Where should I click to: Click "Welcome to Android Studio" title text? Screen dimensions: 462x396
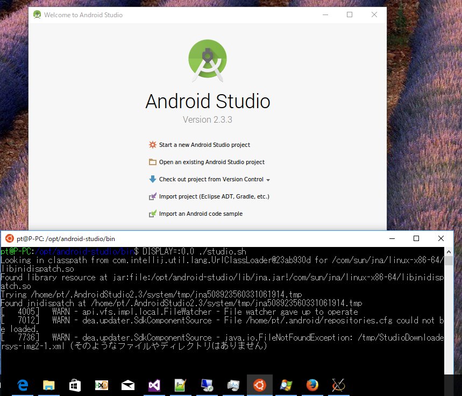coord(83,15)
